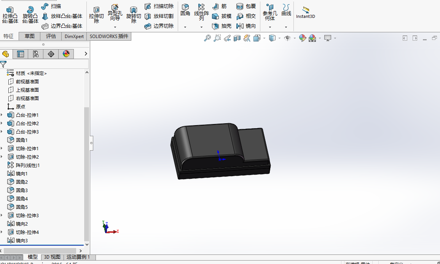Select the 边界凸台/基体 boundary boss tool

tap(62, 26)
